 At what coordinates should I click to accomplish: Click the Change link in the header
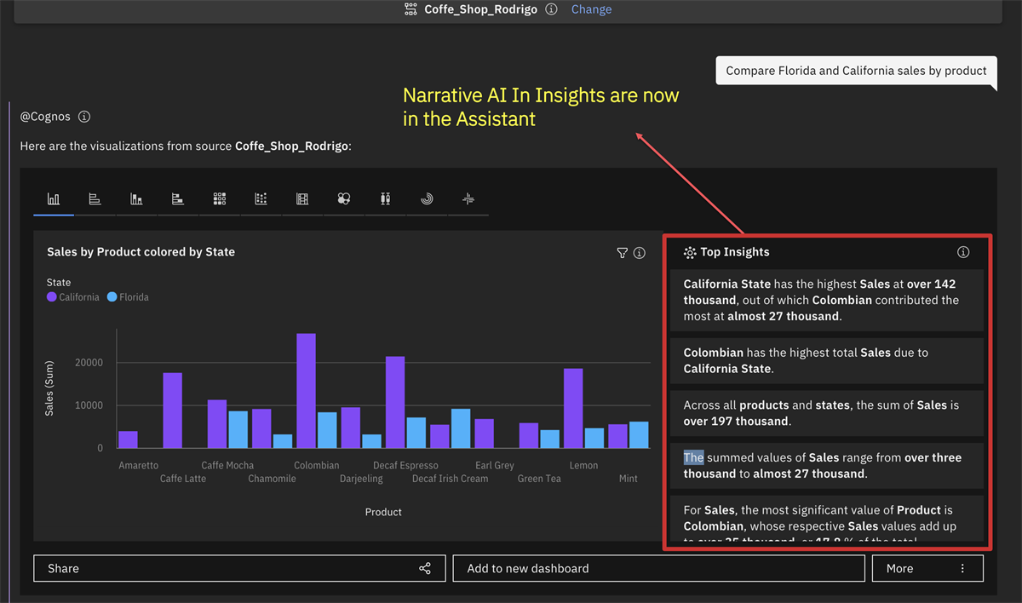click(x=591, y=9)
